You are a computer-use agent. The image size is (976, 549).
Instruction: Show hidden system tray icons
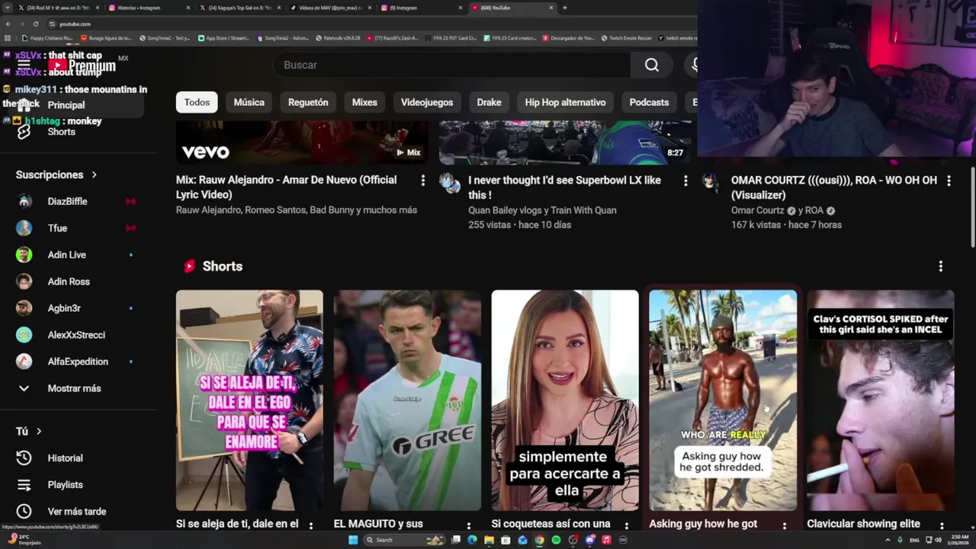888,540
